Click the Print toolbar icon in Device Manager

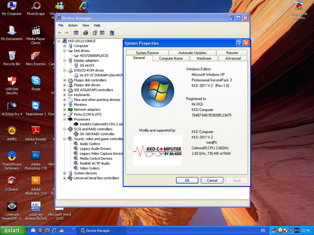(86, 33)
